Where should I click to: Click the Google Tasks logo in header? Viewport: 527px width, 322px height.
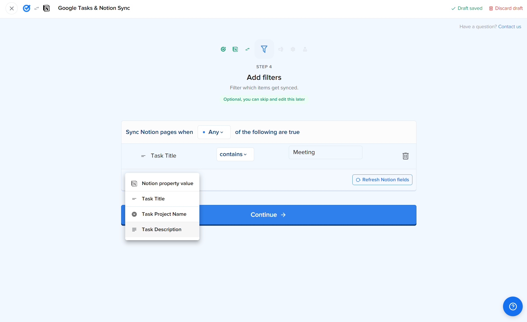coord(27,8)
